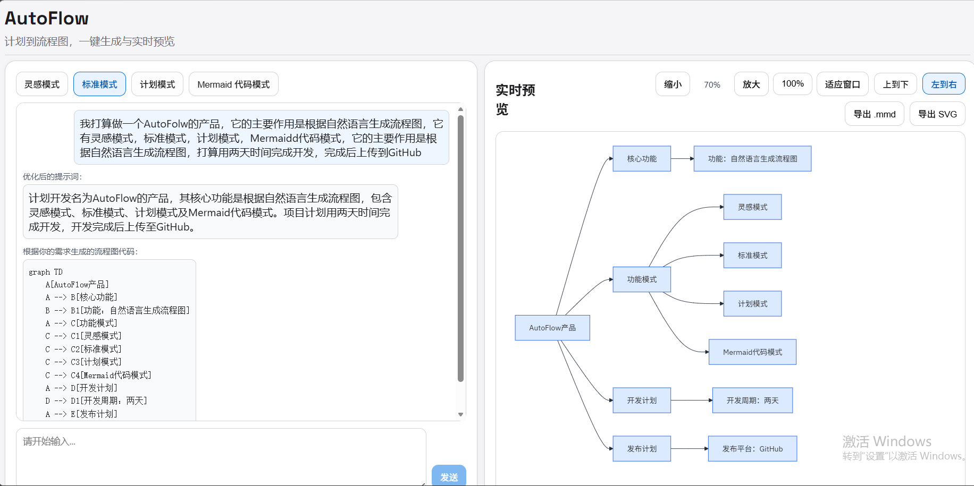Click the 实时预览 panel heading
The height and width of the screenshot is (486, 974).
[x=515, y=99]
